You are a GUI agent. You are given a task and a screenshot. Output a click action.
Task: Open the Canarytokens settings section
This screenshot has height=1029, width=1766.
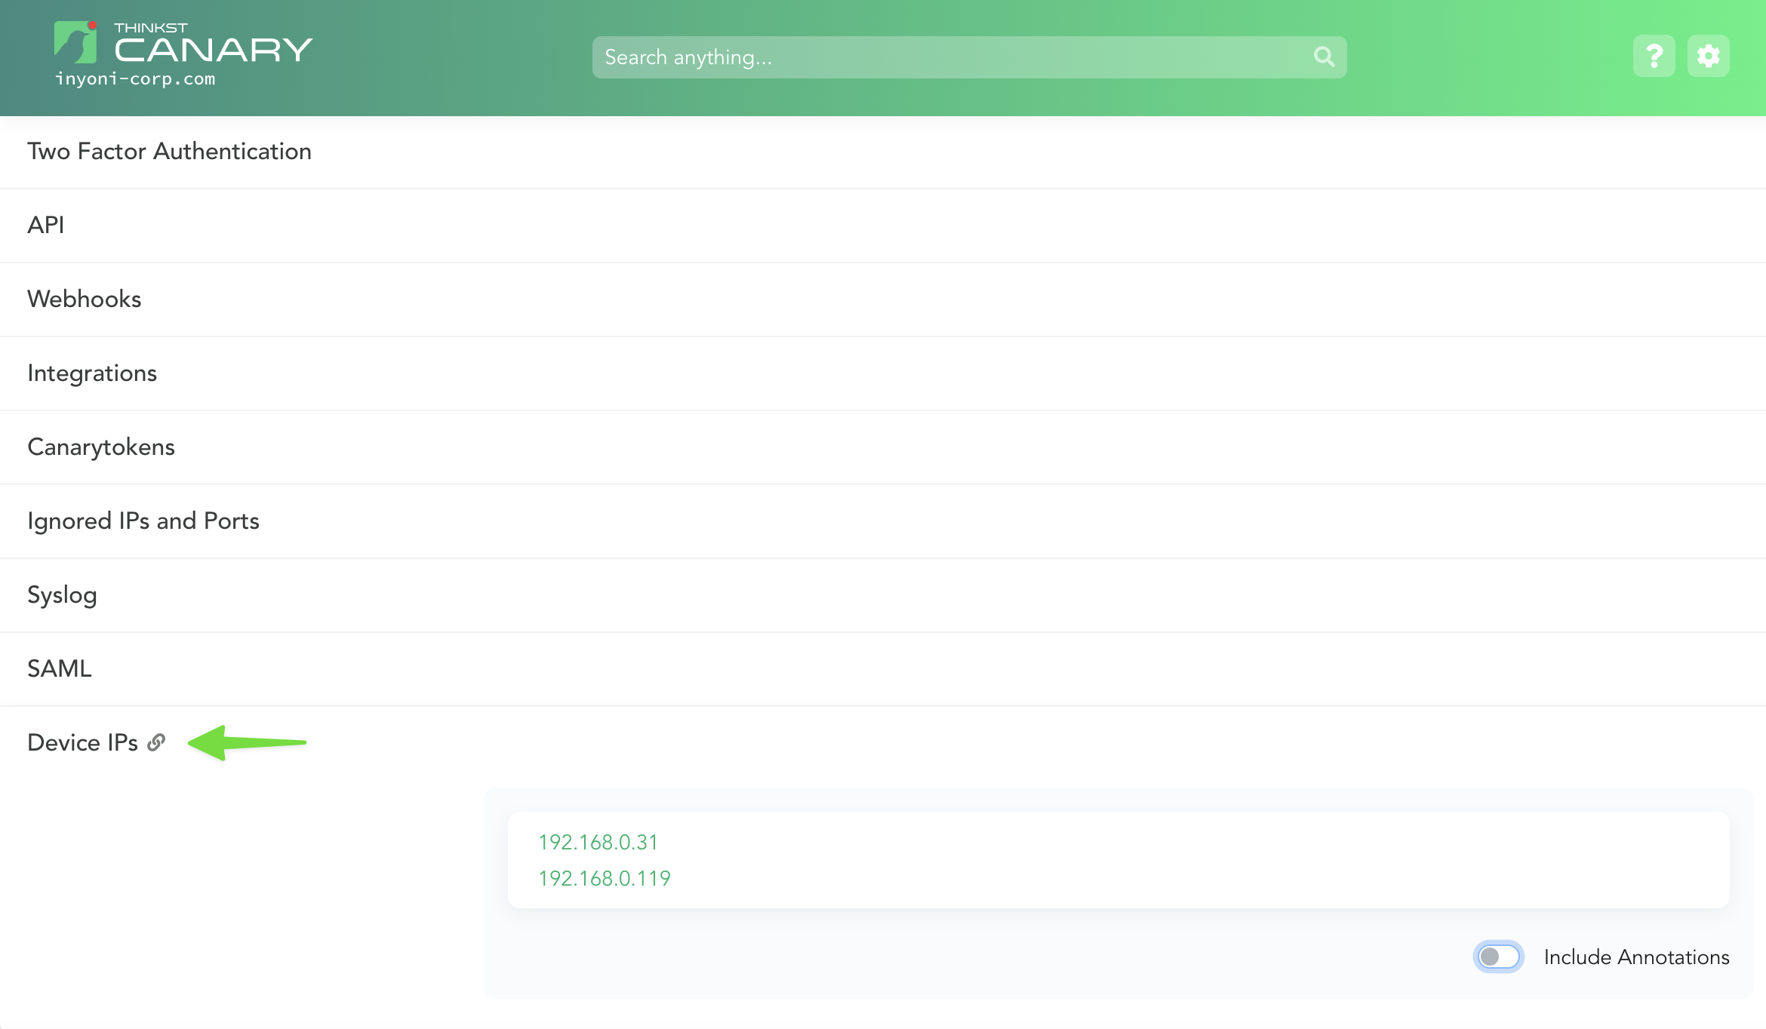pos(100,447)
